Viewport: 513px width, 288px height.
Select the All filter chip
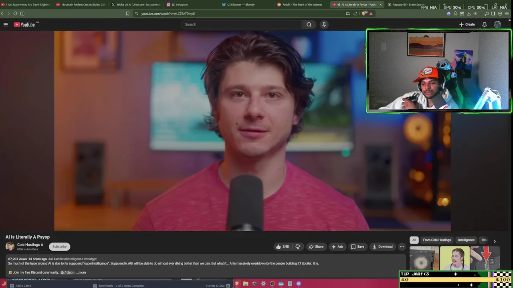(414, 240)
